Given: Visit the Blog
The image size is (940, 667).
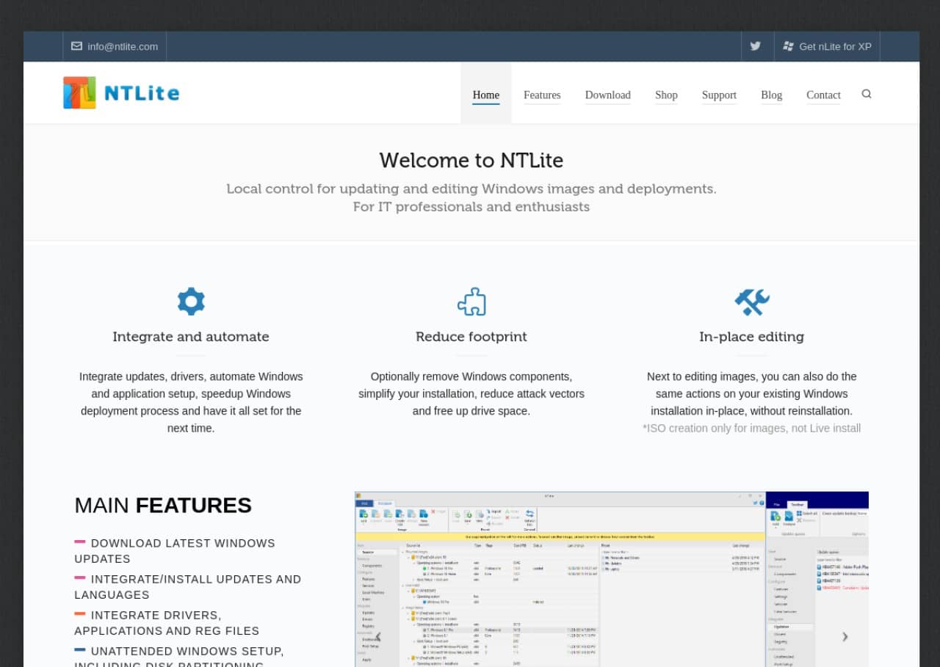Looking at the screenshot, I should pos(772,95).
